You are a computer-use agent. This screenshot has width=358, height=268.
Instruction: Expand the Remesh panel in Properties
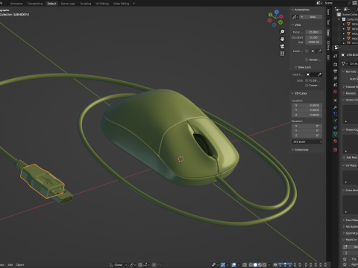tap(350, 93)
